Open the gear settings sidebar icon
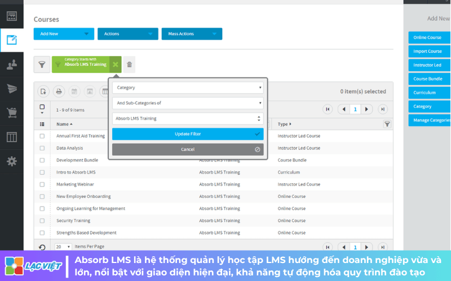451x281 pixels. click(11, 161)
